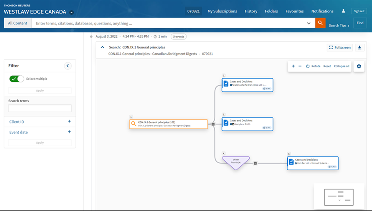Click the 1 Filter triangle node
Image resolution: width=372 pixels, height=211 pixels.
[236, 162]
